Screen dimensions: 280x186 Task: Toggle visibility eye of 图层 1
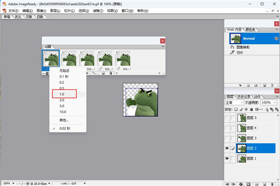pyautogui.click(x=227, y=159)
